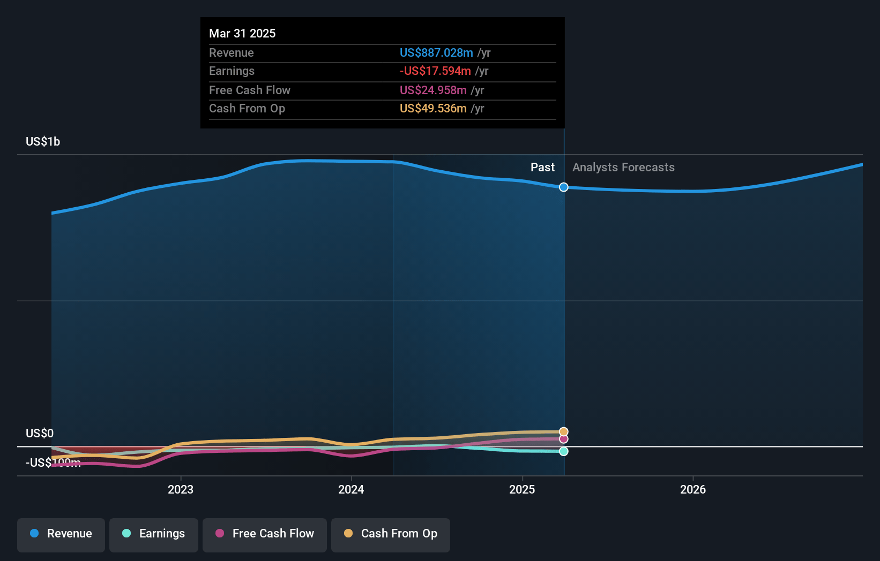Click the Past label on the chart

pos(542,167)
